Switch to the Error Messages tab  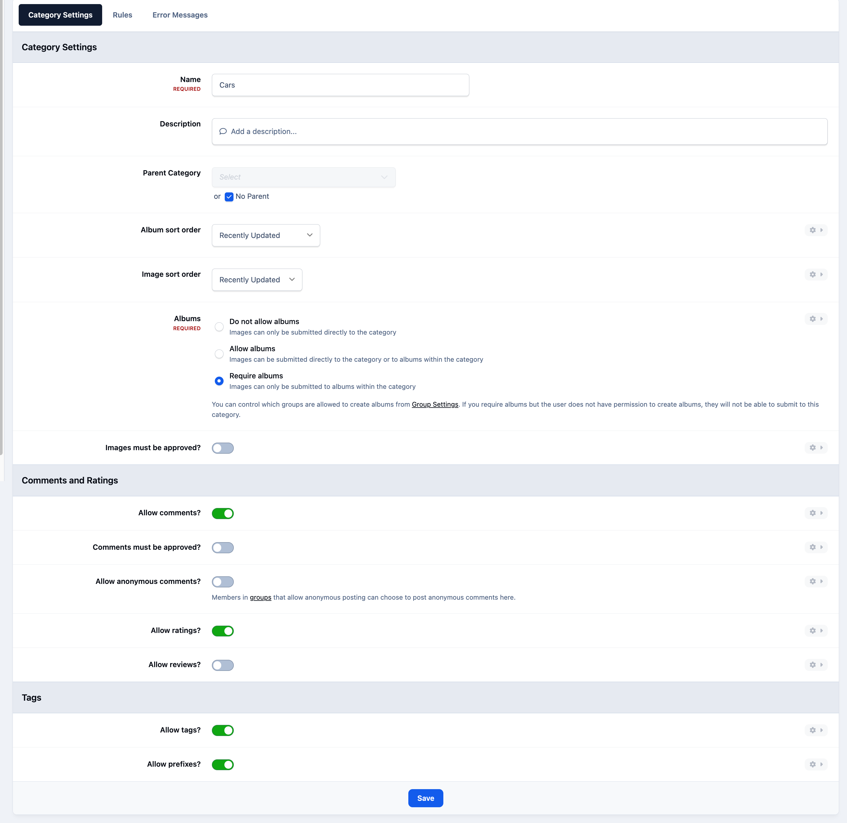tap(180, 15)
